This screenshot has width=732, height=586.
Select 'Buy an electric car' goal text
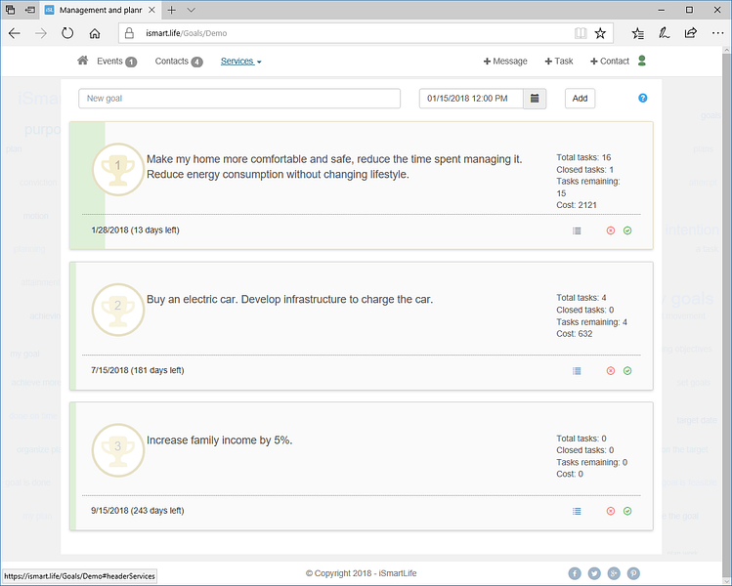pyautogui.click(x=290, y=300)
